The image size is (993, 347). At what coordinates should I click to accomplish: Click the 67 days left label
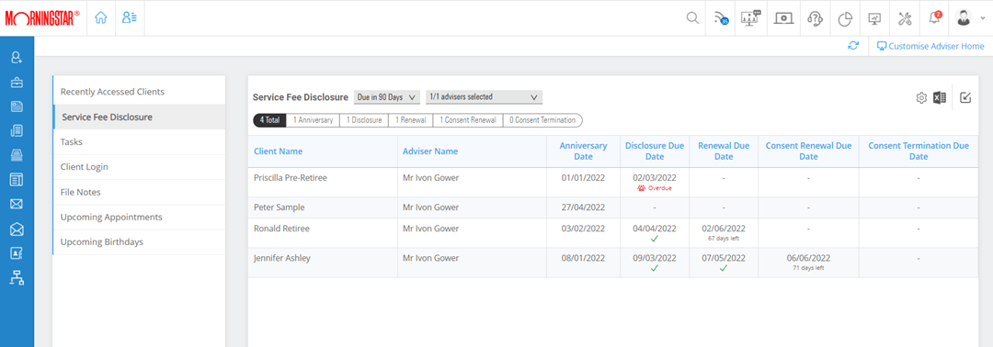coord(724,239)
